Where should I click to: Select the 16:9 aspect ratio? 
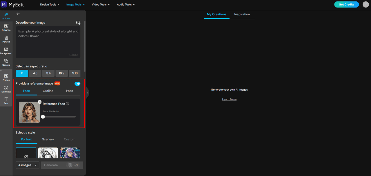coord(62,73)
